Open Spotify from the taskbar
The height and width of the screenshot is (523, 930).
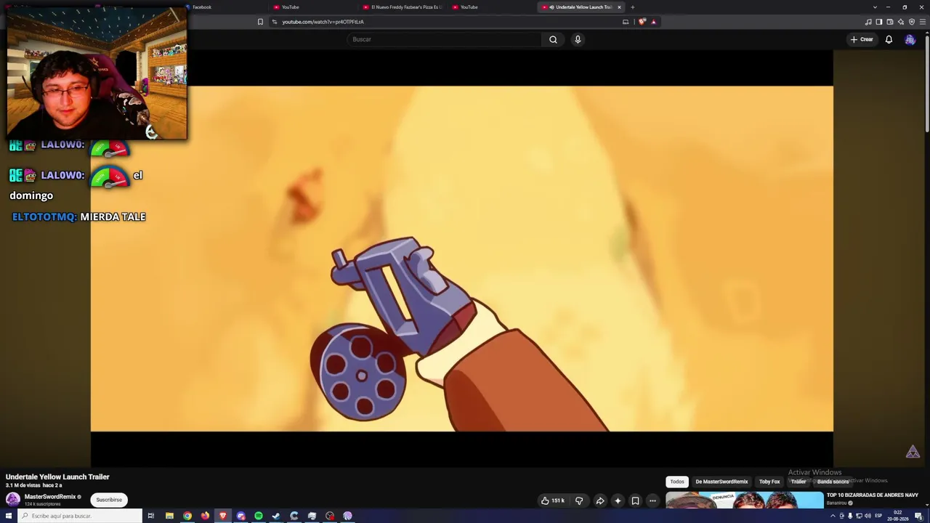click(259, 516)
